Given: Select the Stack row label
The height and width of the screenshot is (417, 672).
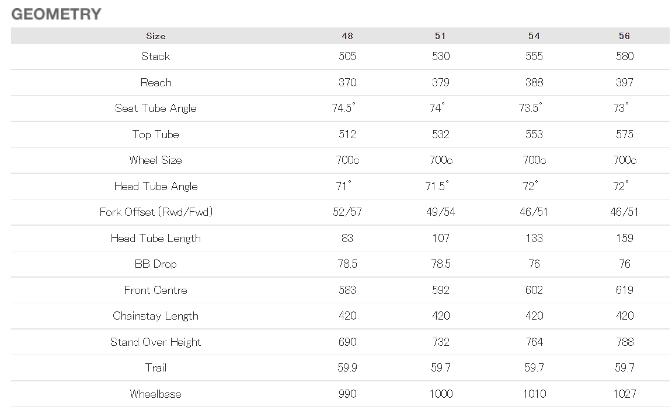Looking at the screenshot, I should pos(156,57).
